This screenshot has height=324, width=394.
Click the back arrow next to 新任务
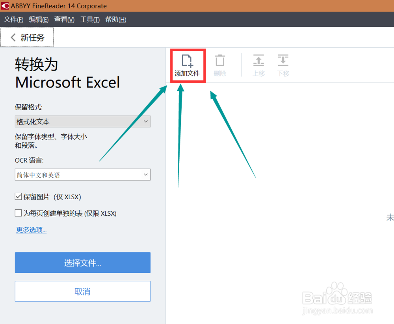point(12,37)
